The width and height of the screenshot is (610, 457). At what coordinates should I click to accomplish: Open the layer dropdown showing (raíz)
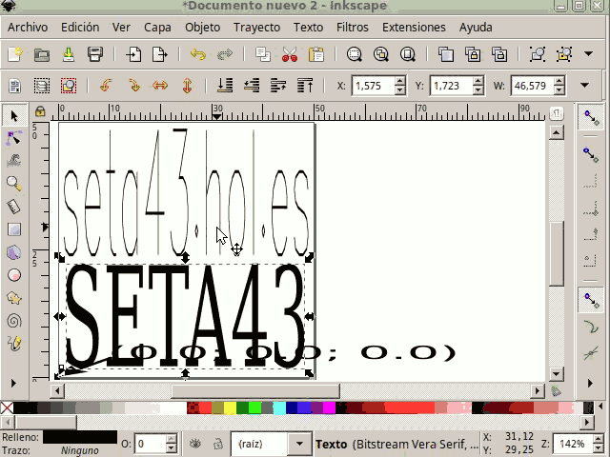click(272, 444)
